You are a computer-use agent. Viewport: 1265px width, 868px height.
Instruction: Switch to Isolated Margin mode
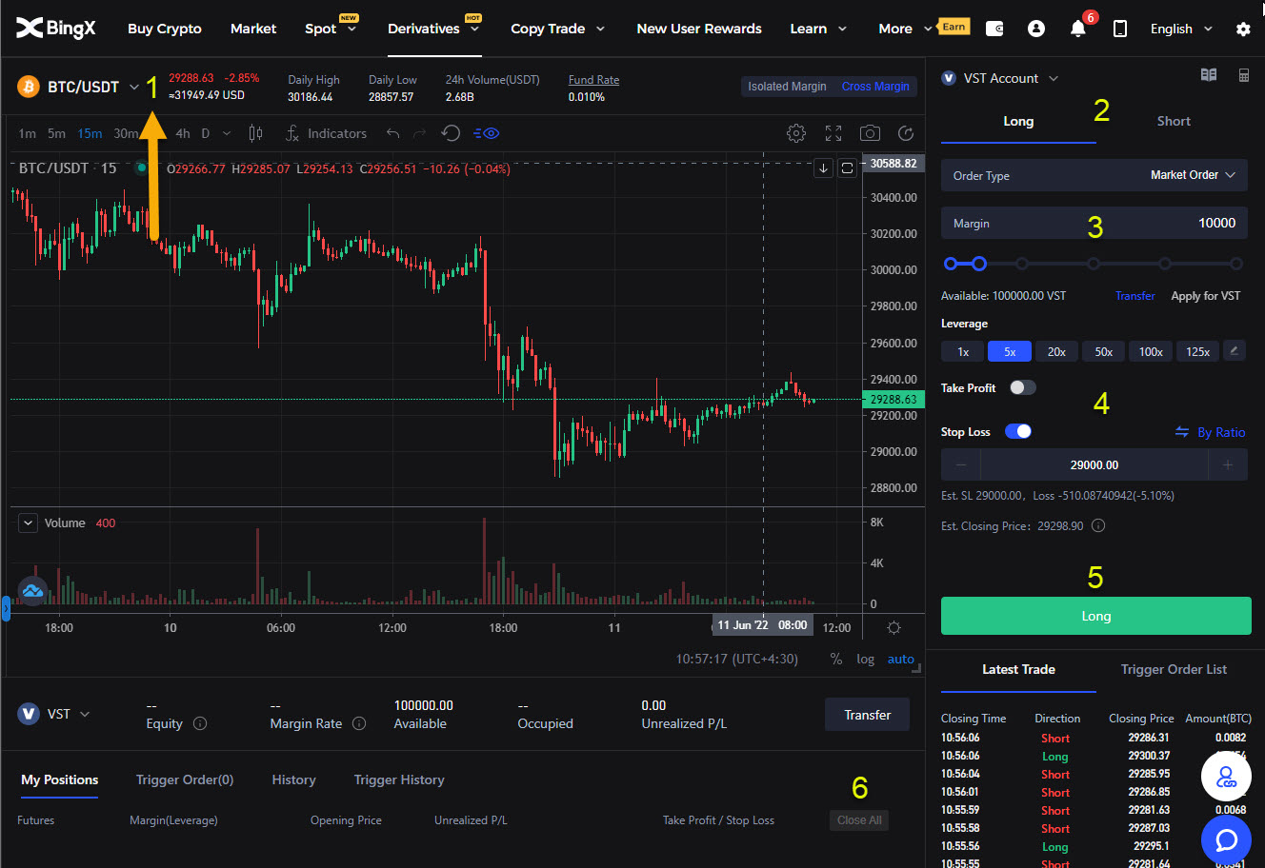(x=787, y=87)
